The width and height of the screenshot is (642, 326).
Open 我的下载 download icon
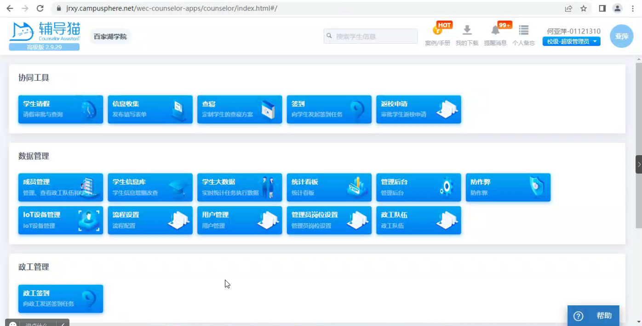467,31
